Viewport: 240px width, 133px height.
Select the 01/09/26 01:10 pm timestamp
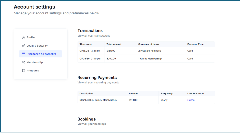[90, 58]
